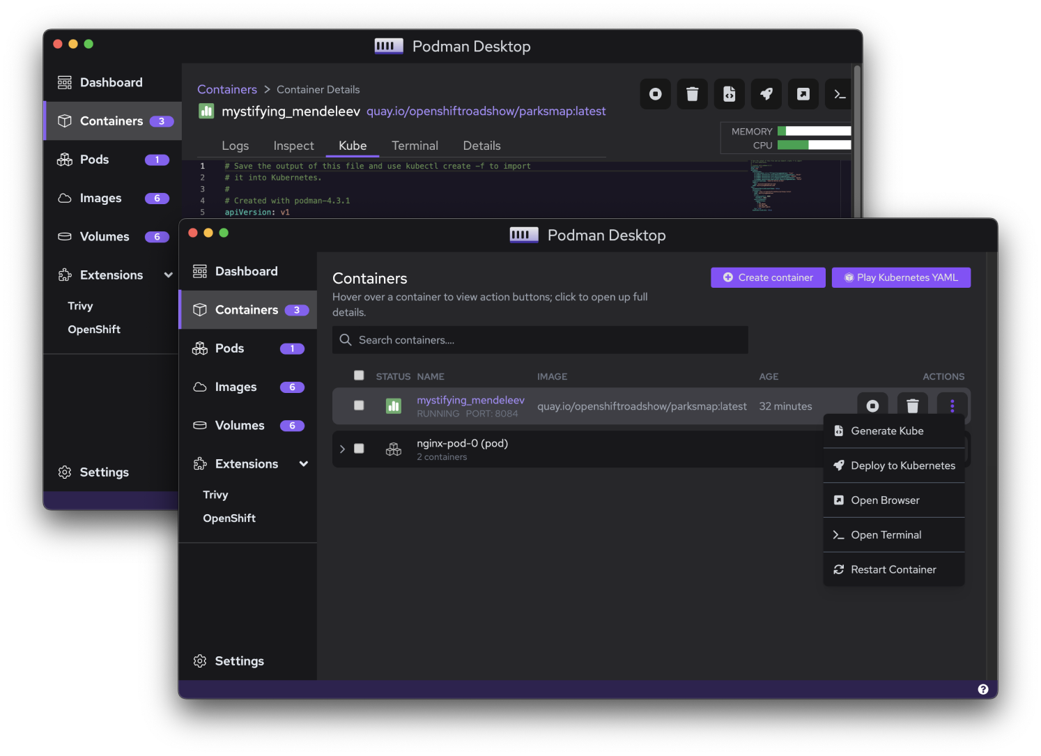Image resolution: width=1041 pixels, height=756 pixels.
Task: Toggle the three-dot actions menu for mystifying_mendeleev
Action: point(952,405)
